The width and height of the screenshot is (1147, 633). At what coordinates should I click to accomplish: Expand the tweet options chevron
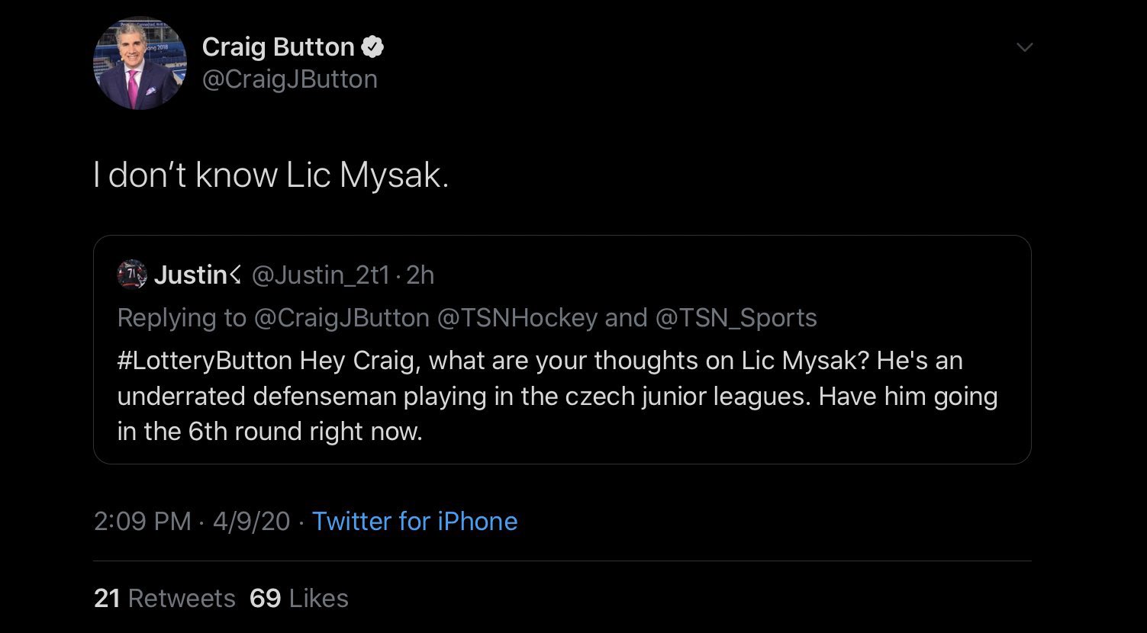point(1024,47)
